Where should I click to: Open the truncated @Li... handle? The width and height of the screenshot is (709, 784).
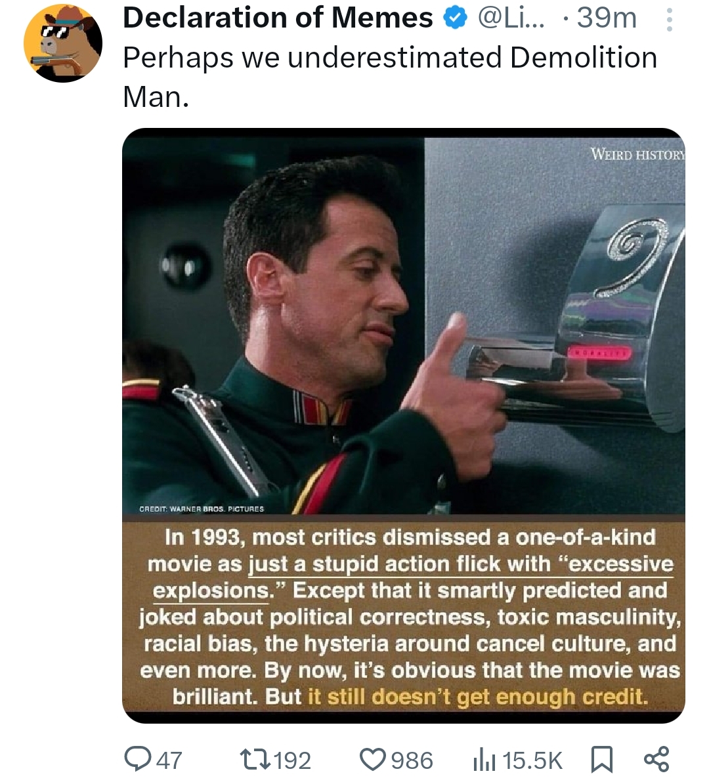point(511,18)
